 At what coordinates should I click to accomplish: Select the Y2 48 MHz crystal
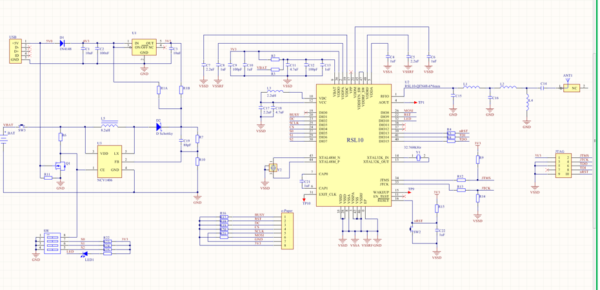click(273, 168)
